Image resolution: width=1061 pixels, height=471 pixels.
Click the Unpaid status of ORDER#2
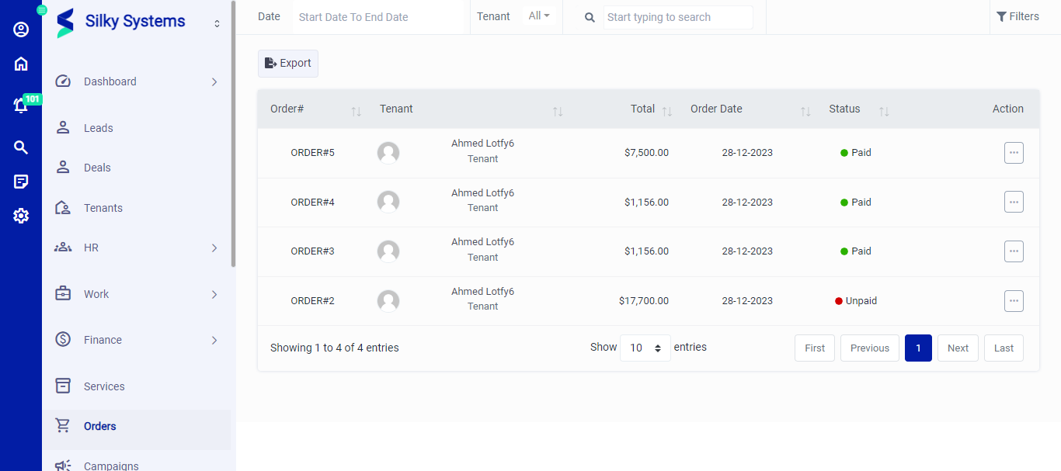[856, 301]
